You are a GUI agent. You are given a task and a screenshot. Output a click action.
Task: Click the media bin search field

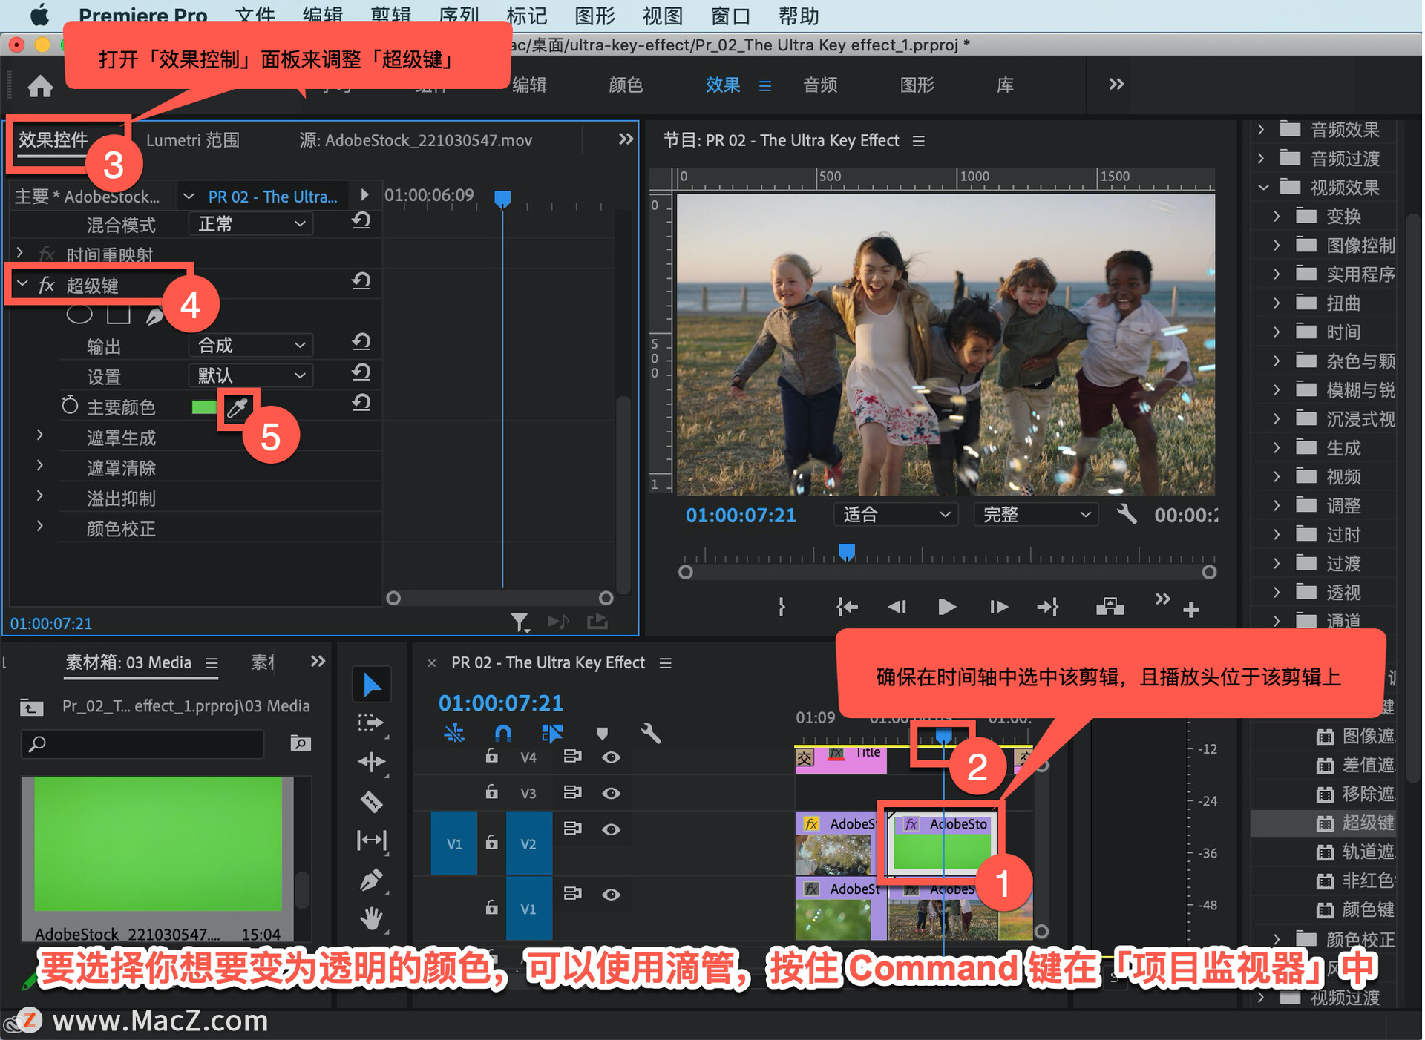[x=142, y=743]
